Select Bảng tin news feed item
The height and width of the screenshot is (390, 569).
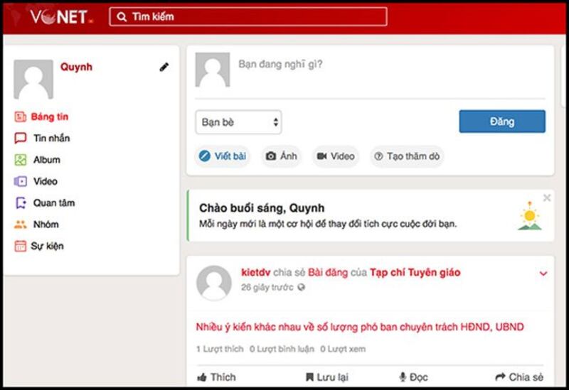[49, 117]
